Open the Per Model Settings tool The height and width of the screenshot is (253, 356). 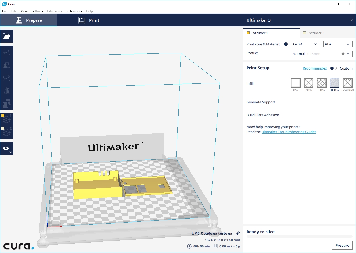[7, 103]
